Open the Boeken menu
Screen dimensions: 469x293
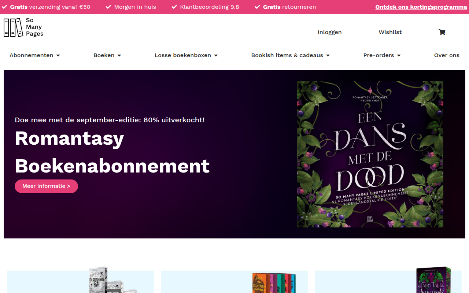(104, 55)
